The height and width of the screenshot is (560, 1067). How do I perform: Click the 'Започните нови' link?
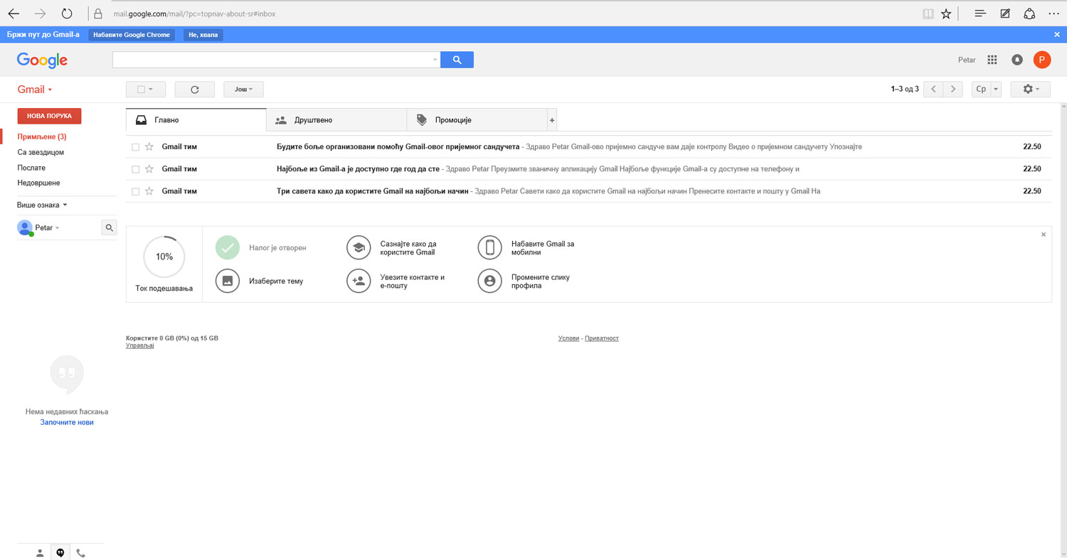[x=67, y=422]
